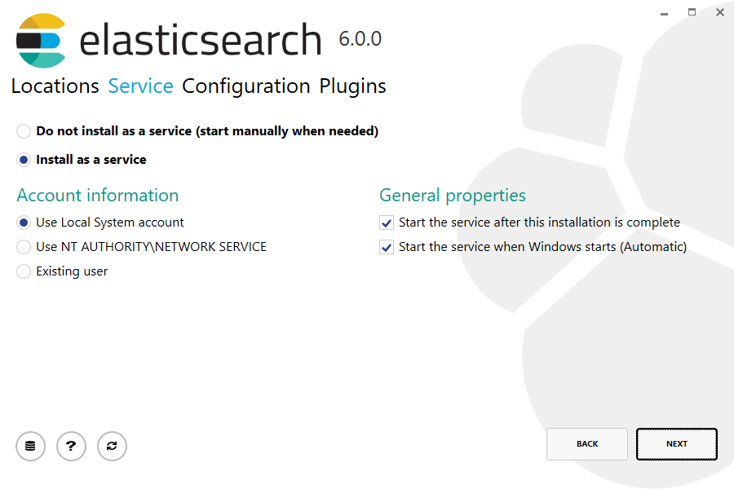Screen dimensions: 734x489
Task: Click the Service step heading
Action: [140, 86]
